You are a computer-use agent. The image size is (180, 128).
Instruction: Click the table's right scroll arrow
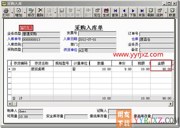coord(171,104)
